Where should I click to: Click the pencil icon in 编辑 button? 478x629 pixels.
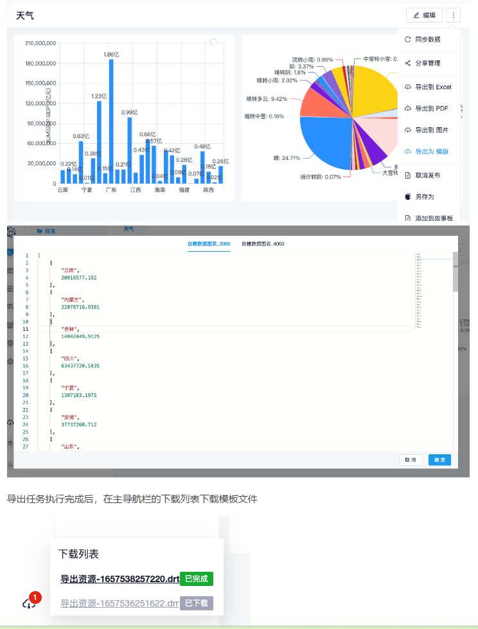coord(416,15)
